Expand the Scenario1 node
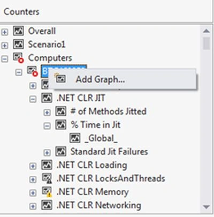The image size is (214, 217). pyautogui.click(x=4, y=46)
